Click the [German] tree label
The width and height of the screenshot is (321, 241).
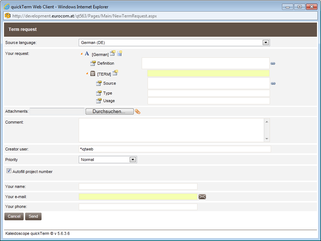pyautogui.click(x=100, y=55)
